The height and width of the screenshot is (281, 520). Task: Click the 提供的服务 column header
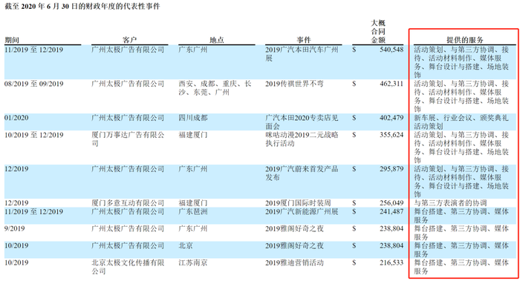464,40
